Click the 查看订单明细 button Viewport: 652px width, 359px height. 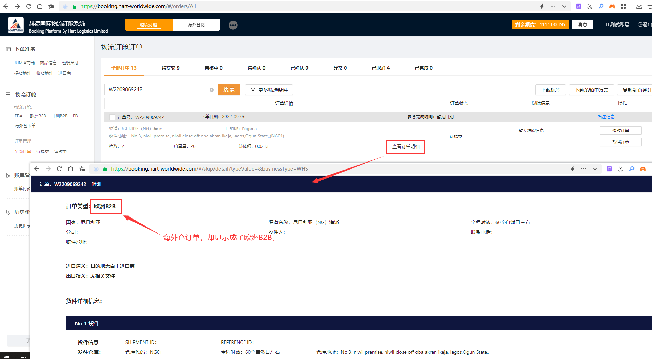point(405,147)
